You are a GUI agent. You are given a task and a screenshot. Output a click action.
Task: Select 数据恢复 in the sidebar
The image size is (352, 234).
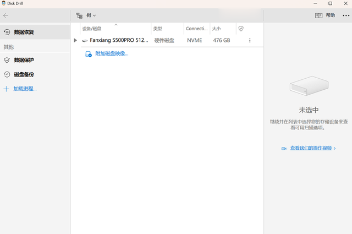[x=35, y=32]
